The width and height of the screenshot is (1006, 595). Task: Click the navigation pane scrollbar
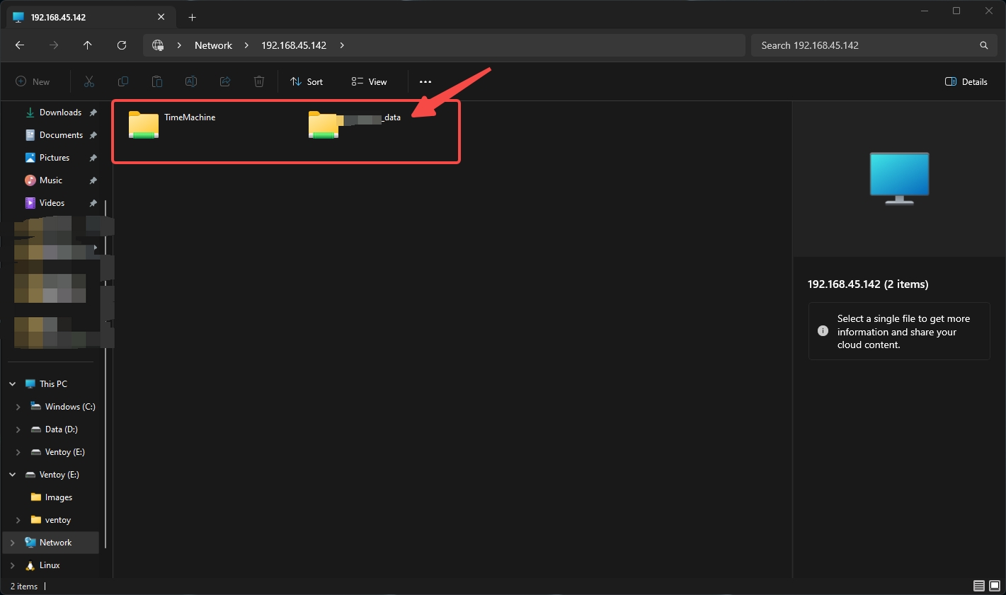105,375
